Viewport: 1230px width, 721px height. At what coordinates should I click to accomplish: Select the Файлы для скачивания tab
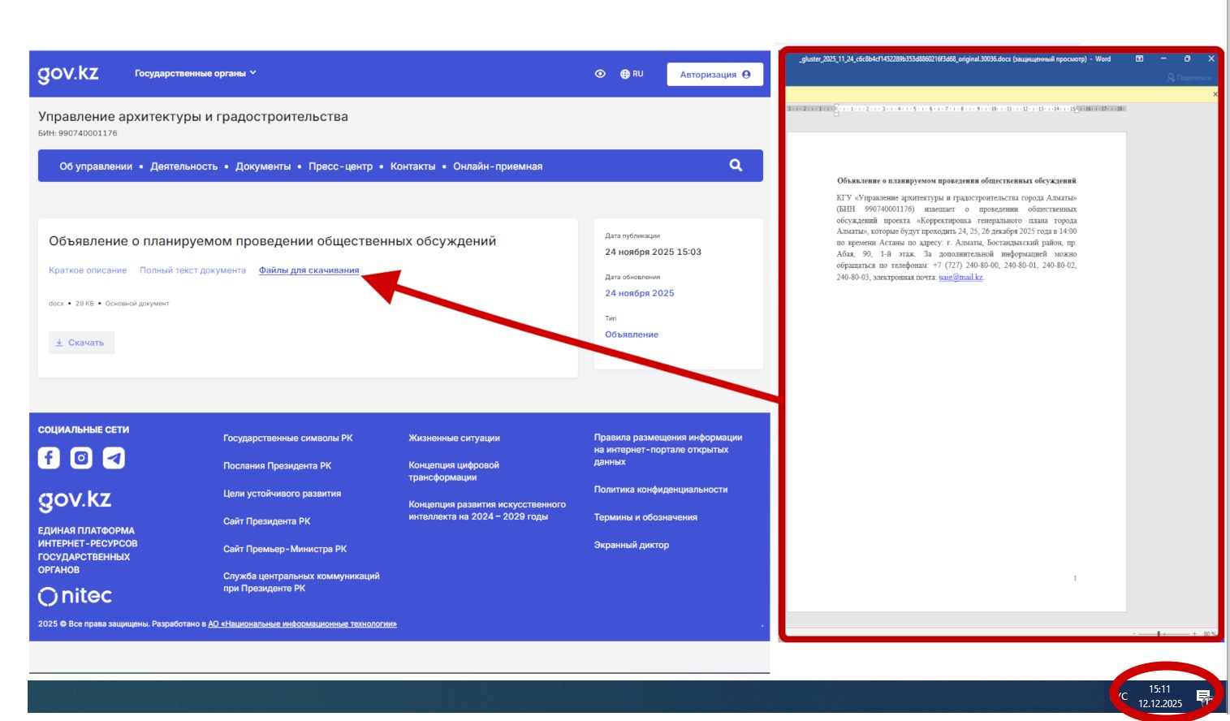pyautogui.click(x=309, y=270)
